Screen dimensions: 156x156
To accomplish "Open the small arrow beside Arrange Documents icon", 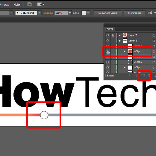I will 43,4.
